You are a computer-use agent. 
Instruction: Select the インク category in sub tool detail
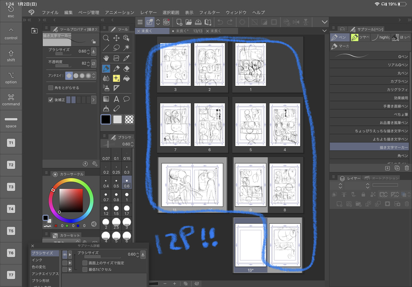coord(45,260)
